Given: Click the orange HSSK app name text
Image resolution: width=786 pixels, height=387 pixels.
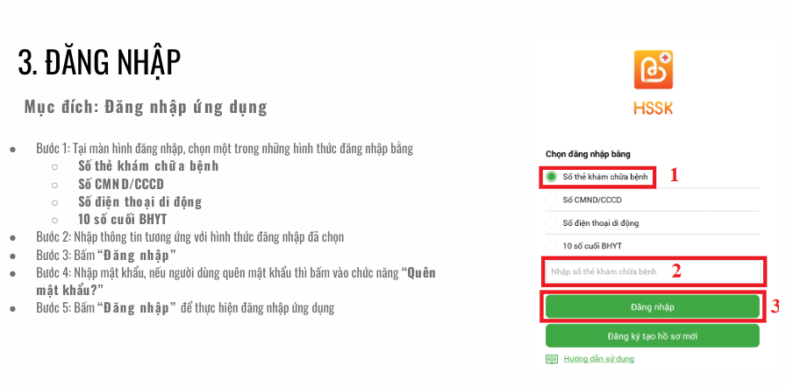Looking at the screenshot, I should click(x=652, y=111).
